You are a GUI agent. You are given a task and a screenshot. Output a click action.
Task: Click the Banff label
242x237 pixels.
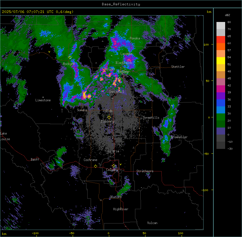pyautogui.click(x=35, y=160)
